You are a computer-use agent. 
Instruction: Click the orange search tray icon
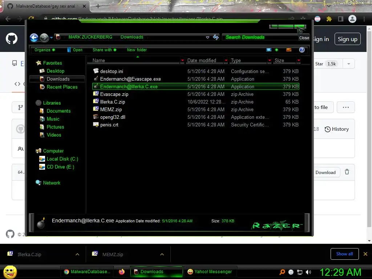point(282,272)
